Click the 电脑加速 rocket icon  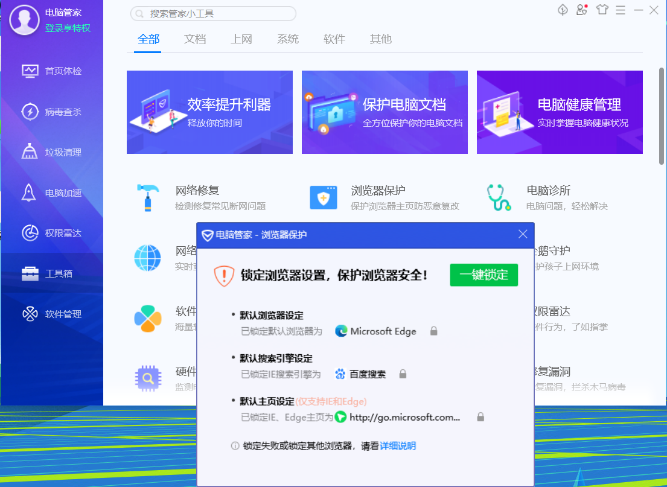29,193
